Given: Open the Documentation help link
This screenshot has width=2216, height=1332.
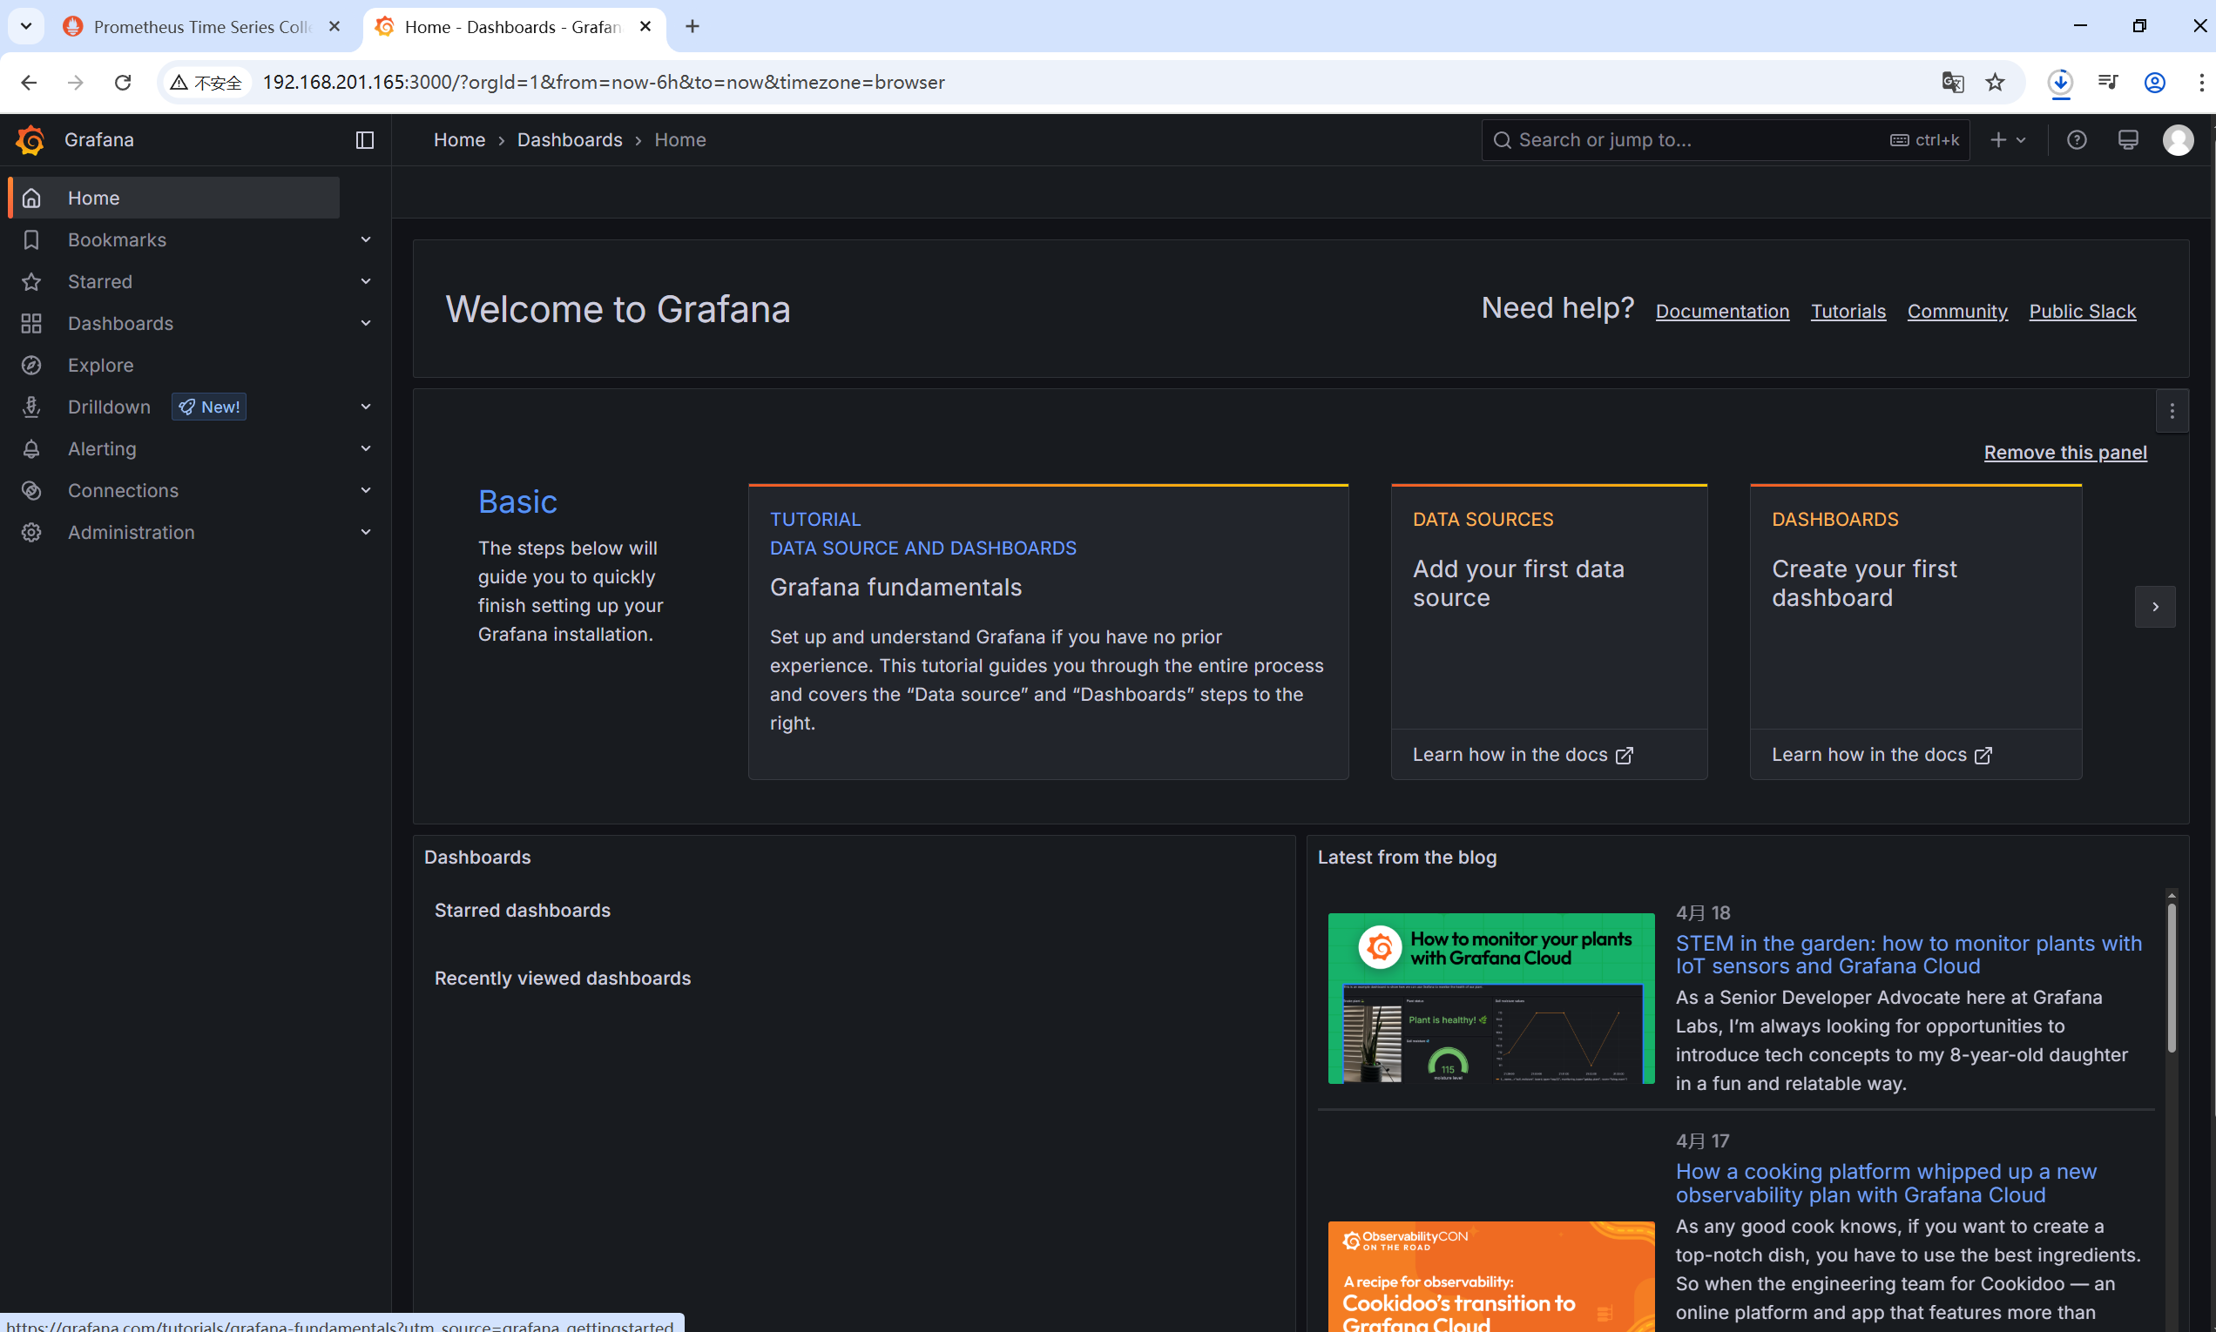Looking at the screenshot, I should point(1722,312).
